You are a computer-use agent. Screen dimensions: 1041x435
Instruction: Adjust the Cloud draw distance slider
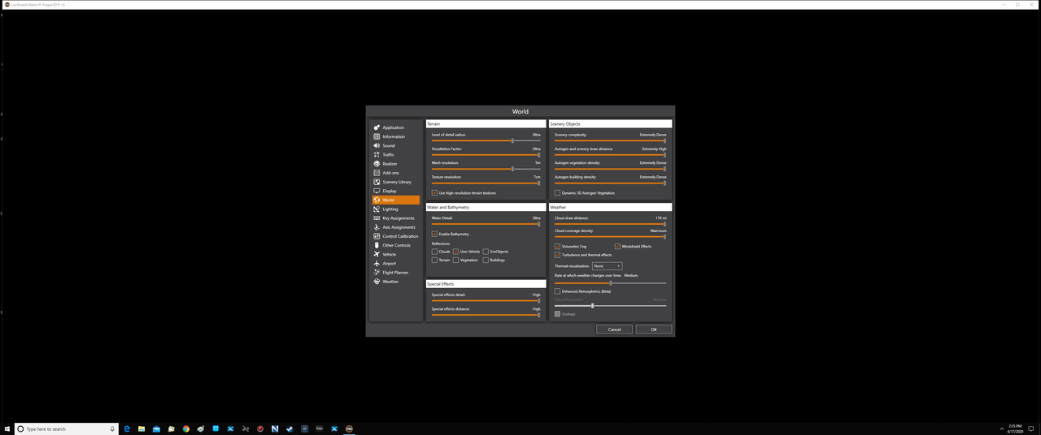pyautogui.click(x=610, y=224)
